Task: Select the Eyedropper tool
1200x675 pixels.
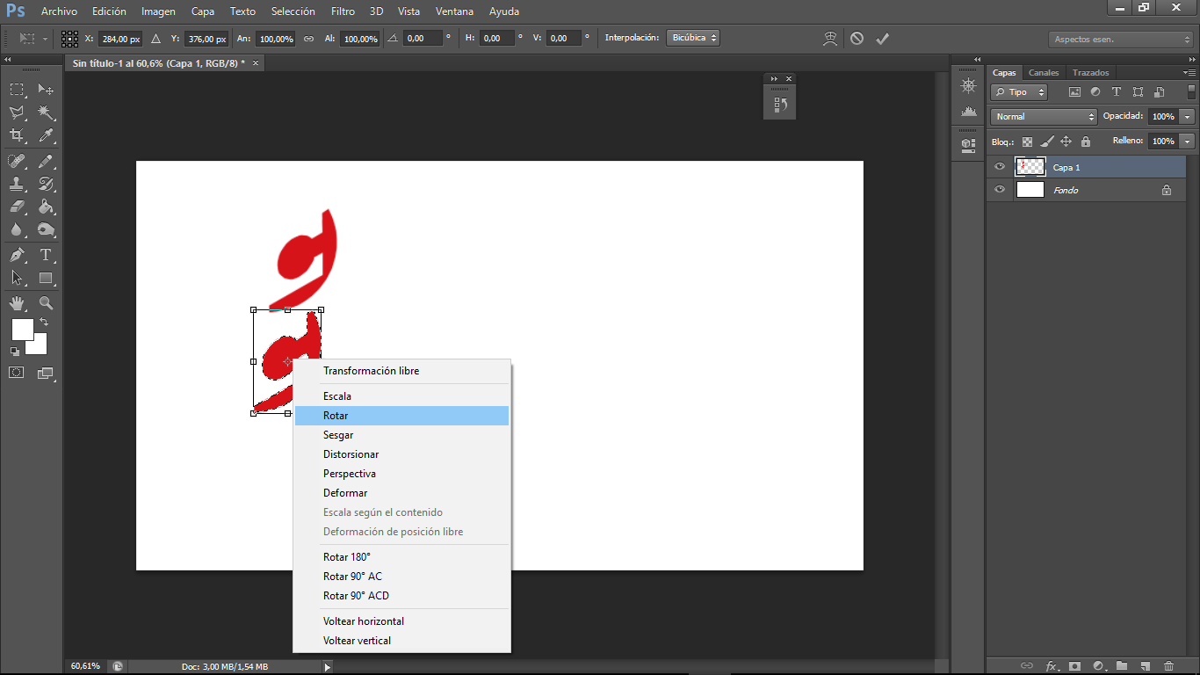Action: 47,135
